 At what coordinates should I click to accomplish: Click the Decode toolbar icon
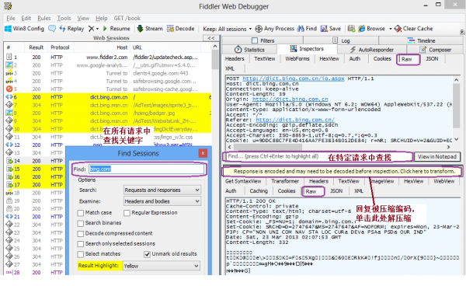point(170,29)
